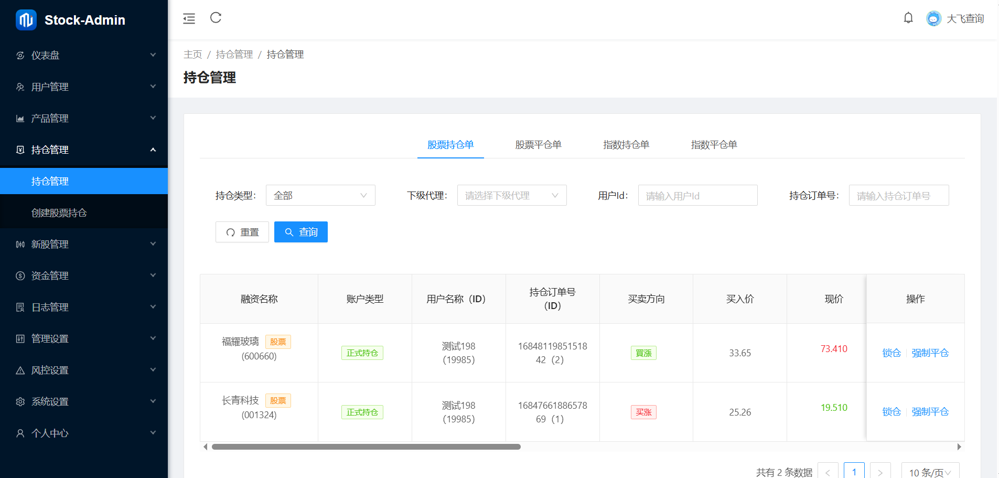The height and width of the screenshot is (478, 999).
Task: Click the 风控设置 warning triangle icon
Action: (x=20, y=370)
